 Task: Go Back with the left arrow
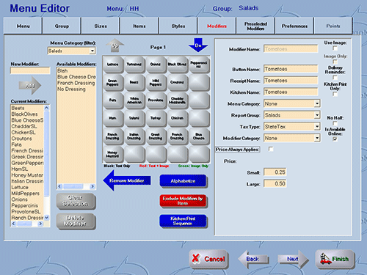pyautogui.click(x=253, y=259)
